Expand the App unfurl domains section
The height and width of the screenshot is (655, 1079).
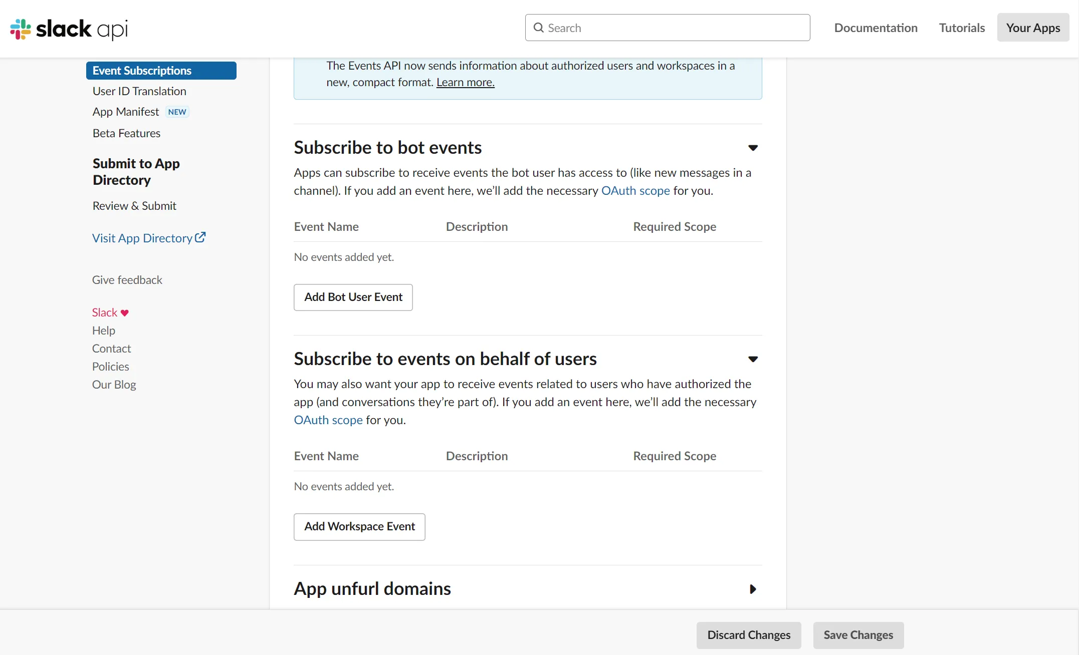pos(753,589)
